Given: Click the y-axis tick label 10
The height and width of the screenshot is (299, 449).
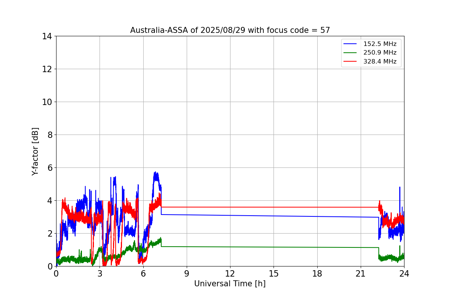Looking at the screenshot, I should [47, 102].
